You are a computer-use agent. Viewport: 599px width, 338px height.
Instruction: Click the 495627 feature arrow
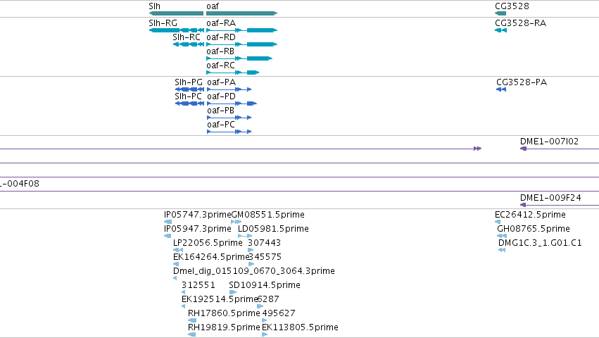tap(265, 321)
